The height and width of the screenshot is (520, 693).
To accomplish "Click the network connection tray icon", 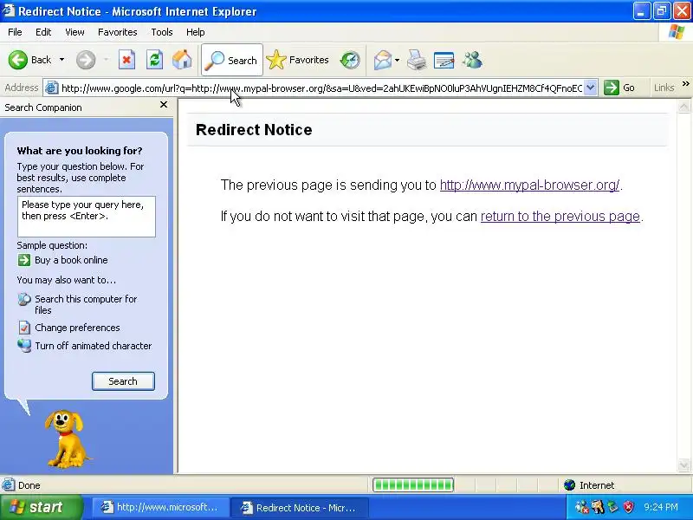I will coord(581,507).
